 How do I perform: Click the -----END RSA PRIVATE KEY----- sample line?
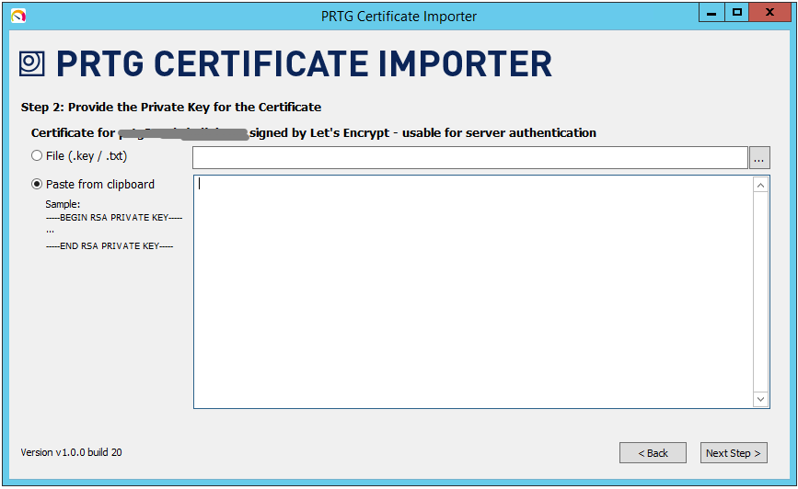[x=110, y=246]
